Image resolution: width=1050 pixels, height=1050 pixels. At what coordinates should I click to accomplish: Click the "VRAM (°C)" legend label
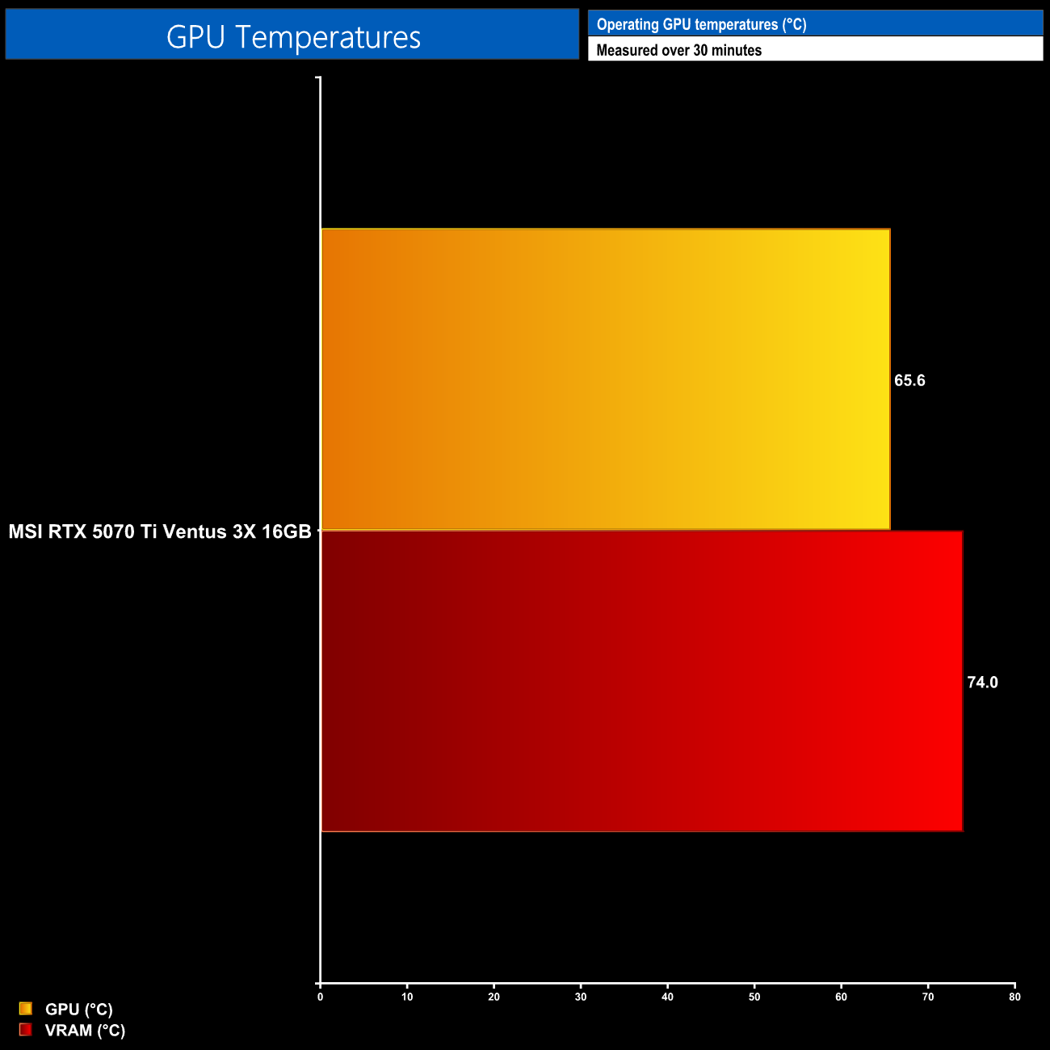(x=85, y=1030)
